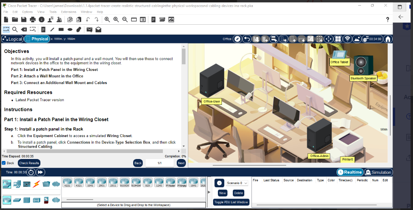Open the Options menu

pyautogui.click(x=28, y=12)
